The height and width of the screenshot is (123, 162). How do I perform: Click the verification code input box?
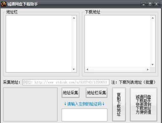coord(84,115)
